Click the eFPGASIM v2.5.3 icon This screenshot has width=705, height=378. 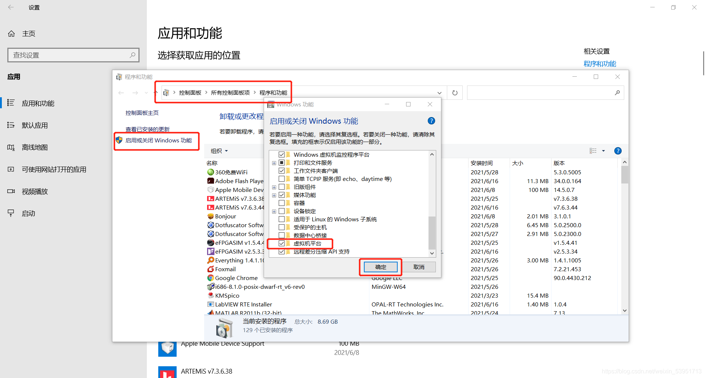click(x=211, y=251)
